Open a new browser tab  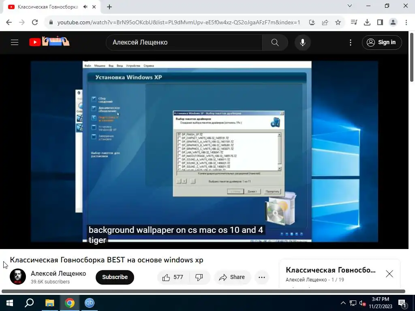pos(109,7)
